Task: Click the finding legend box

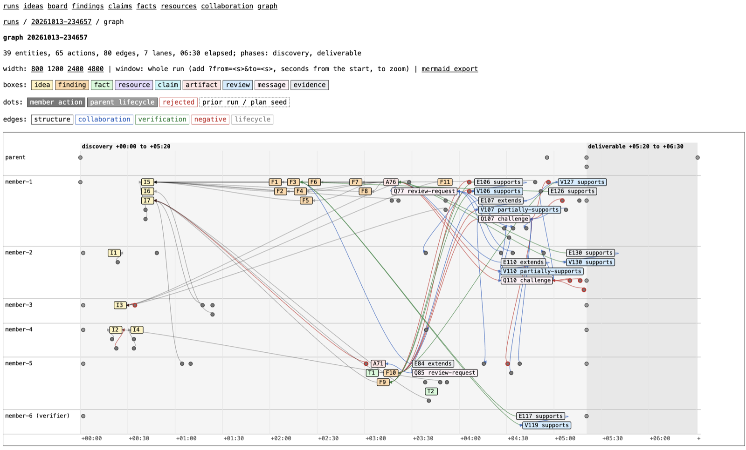Action: click(x=72, y=85)
